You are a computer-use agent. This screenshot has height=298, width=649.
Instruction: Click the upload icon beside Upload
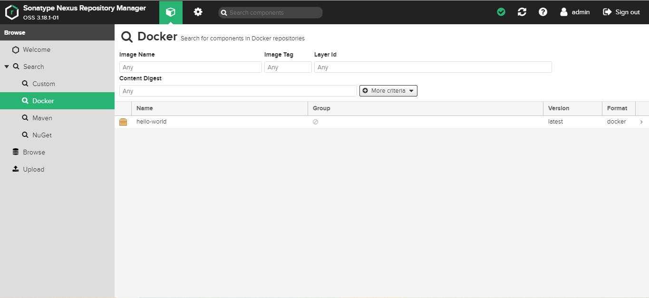(x=16, y=169)
